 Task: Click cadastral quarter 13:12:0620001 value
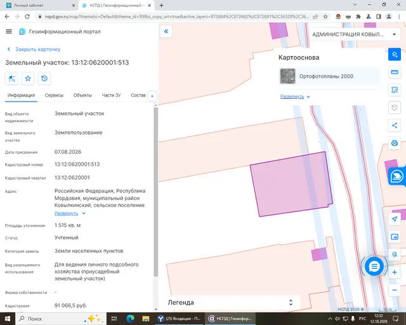72,178
